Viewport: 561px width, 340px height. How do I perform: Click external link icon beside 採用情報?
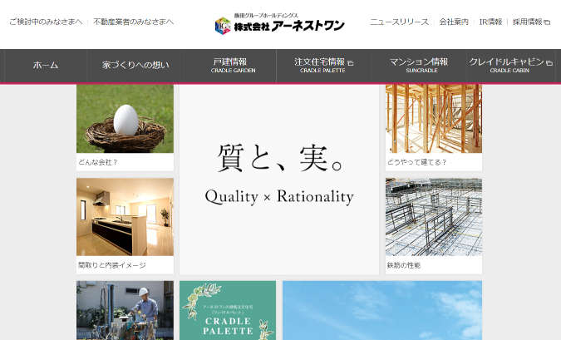point(547,22)
